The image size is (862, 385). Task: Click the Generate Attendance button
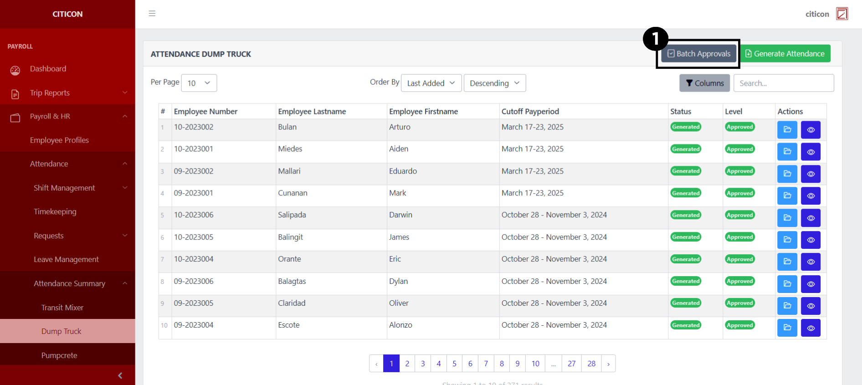tap(785, 54)
